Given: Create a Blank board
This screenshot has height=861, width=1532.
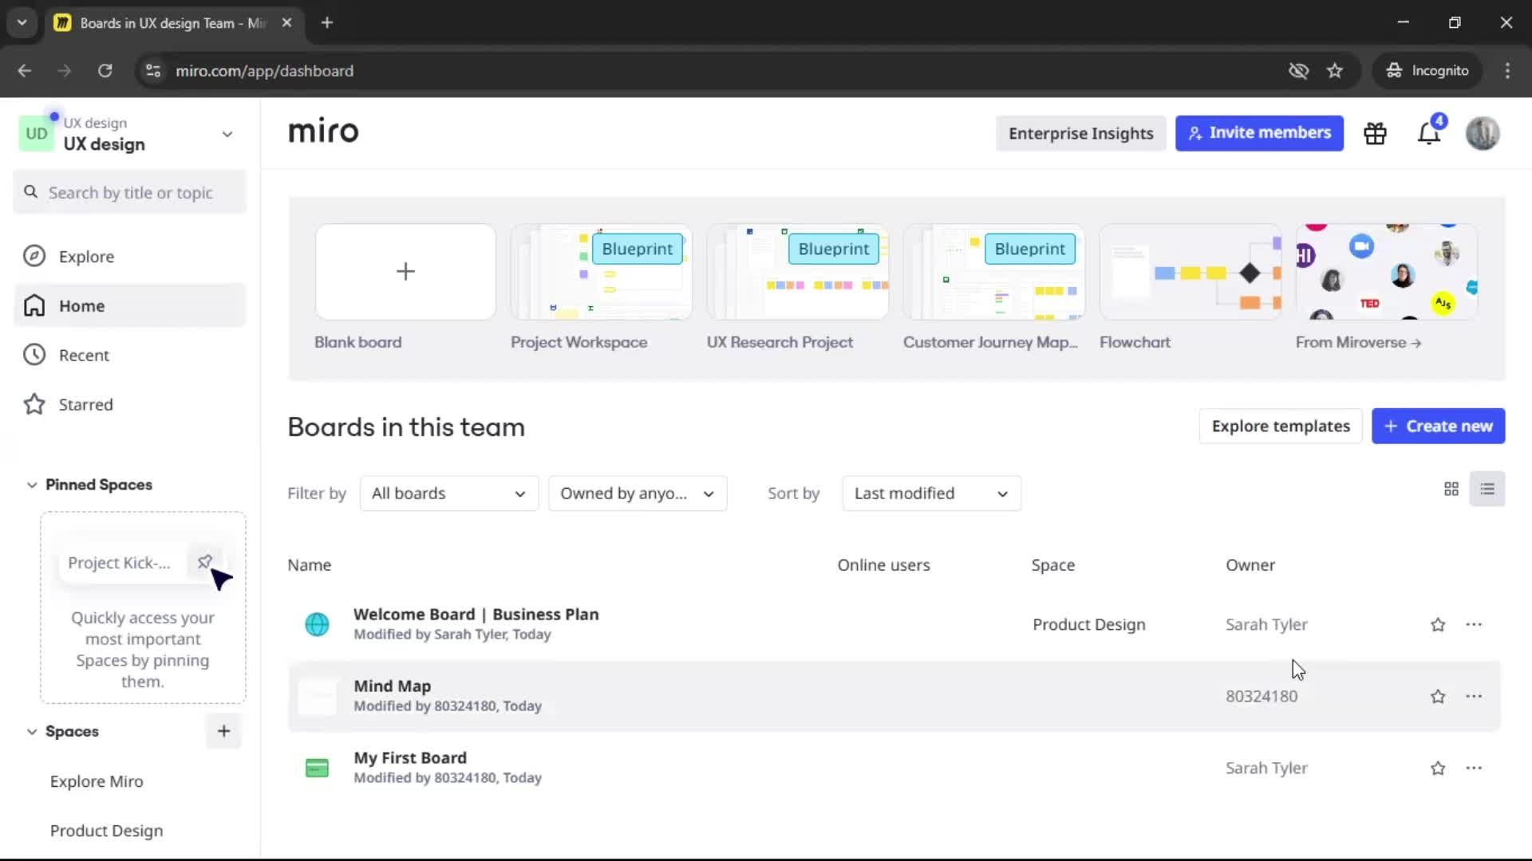Looking at the screenshot, I should click(x=405, y=272).
